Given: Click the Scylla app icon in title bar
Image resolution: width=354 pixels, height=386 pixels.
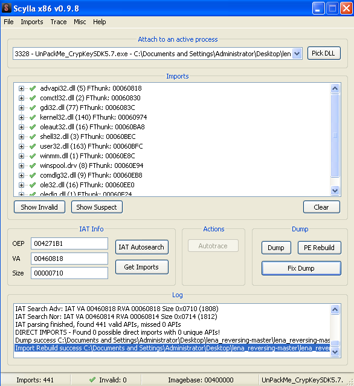Looking at the screenshot, I should (6, 8).
